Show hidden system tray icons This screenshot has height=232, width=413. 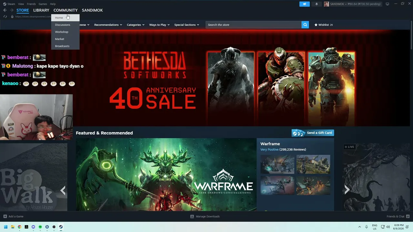coord(359,227)
